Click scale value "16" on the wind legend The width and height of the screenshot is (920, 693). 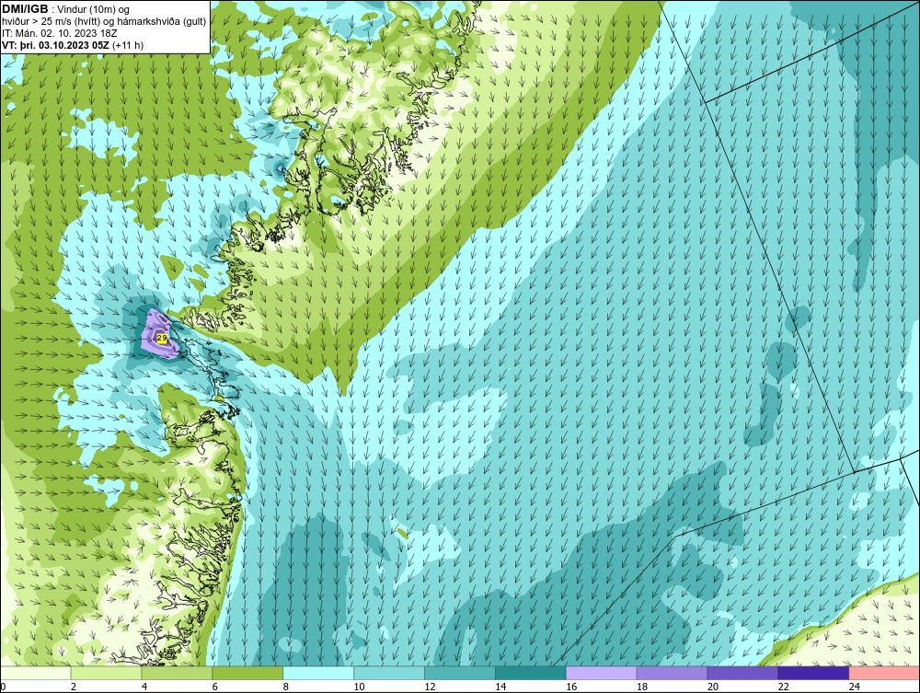pos(571,687)
